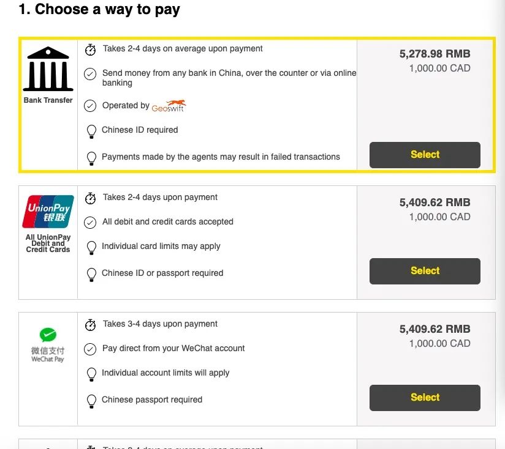
Task: Click checkmark beside Send money from any bank
Action: pyautogui.click(x=90, y=74)
